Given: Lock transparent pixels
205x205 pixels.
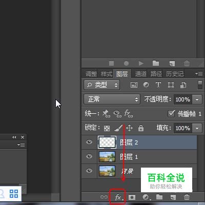Looking at the screenshot, I should 107,128.
